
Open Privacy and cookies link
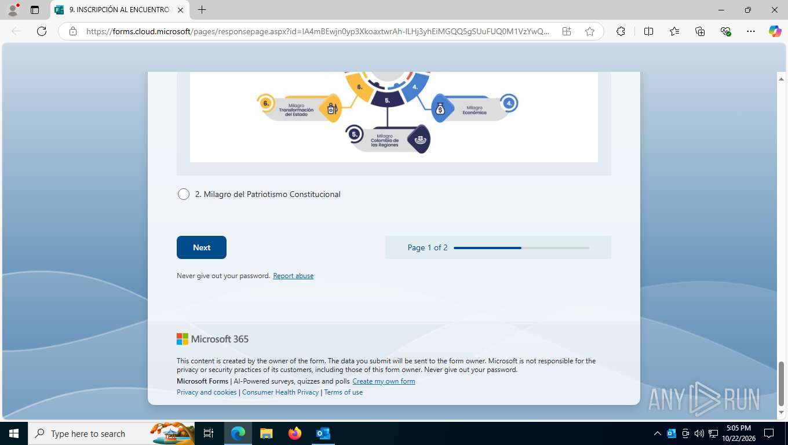207,392
